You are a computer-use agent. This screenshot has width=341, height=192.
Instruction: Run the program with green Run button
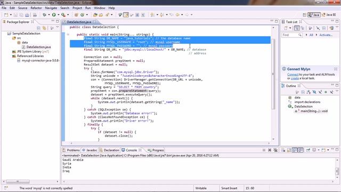click(x=54, y=15)
